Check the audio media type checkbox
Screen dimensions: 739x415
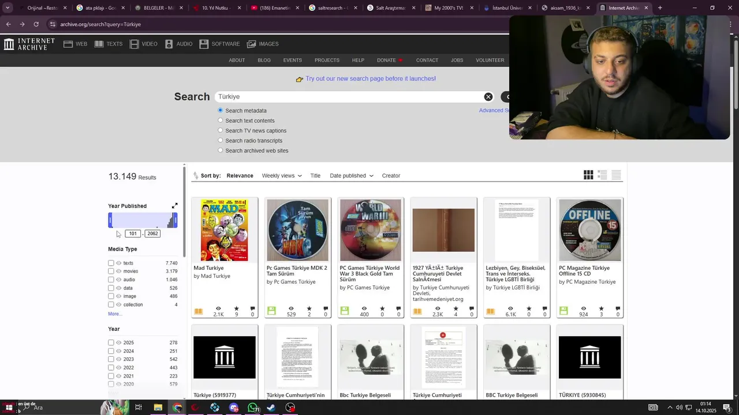click(111, 280)
